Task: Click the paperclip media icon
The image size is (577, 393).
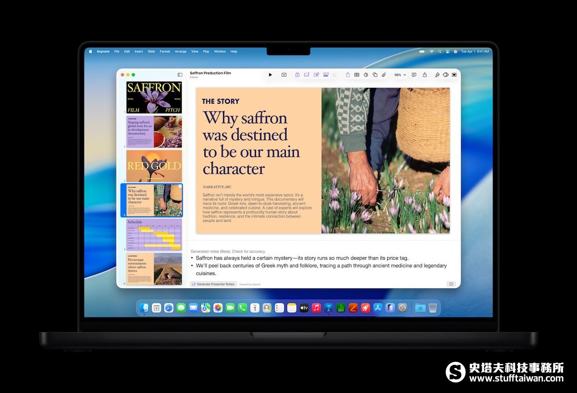Action: [384, 75]
